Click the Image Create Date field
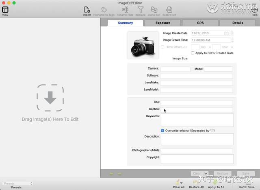Viewport: 260px width, 190px height. pos(210,33)
